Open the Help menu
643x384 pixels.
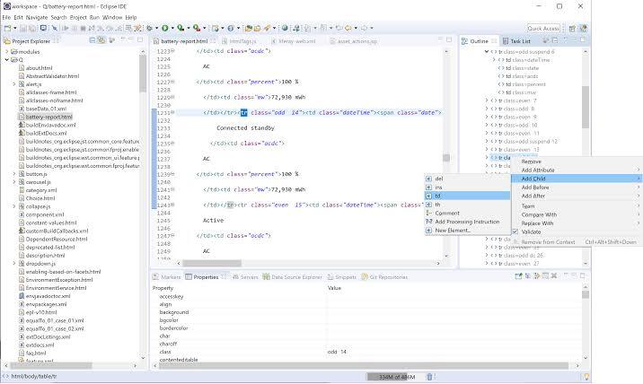coord(131,18)
